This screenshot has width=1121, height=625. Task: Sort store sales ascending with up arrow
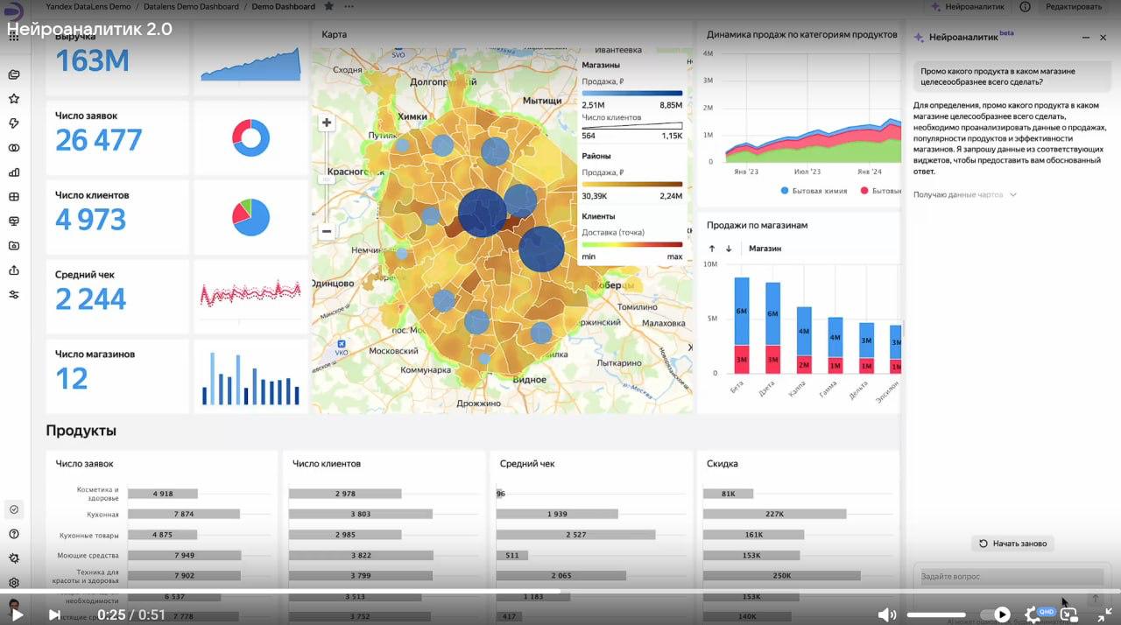tap(712, 249)
